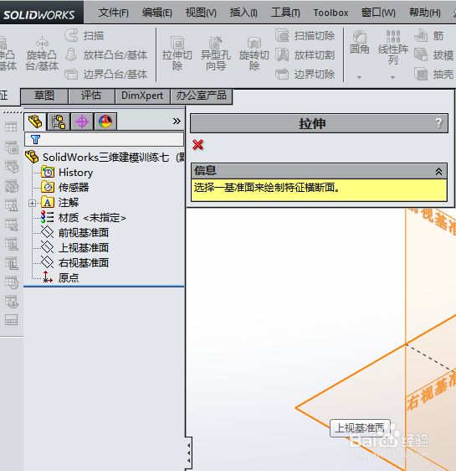Switch to the 草图 tab

44,96
